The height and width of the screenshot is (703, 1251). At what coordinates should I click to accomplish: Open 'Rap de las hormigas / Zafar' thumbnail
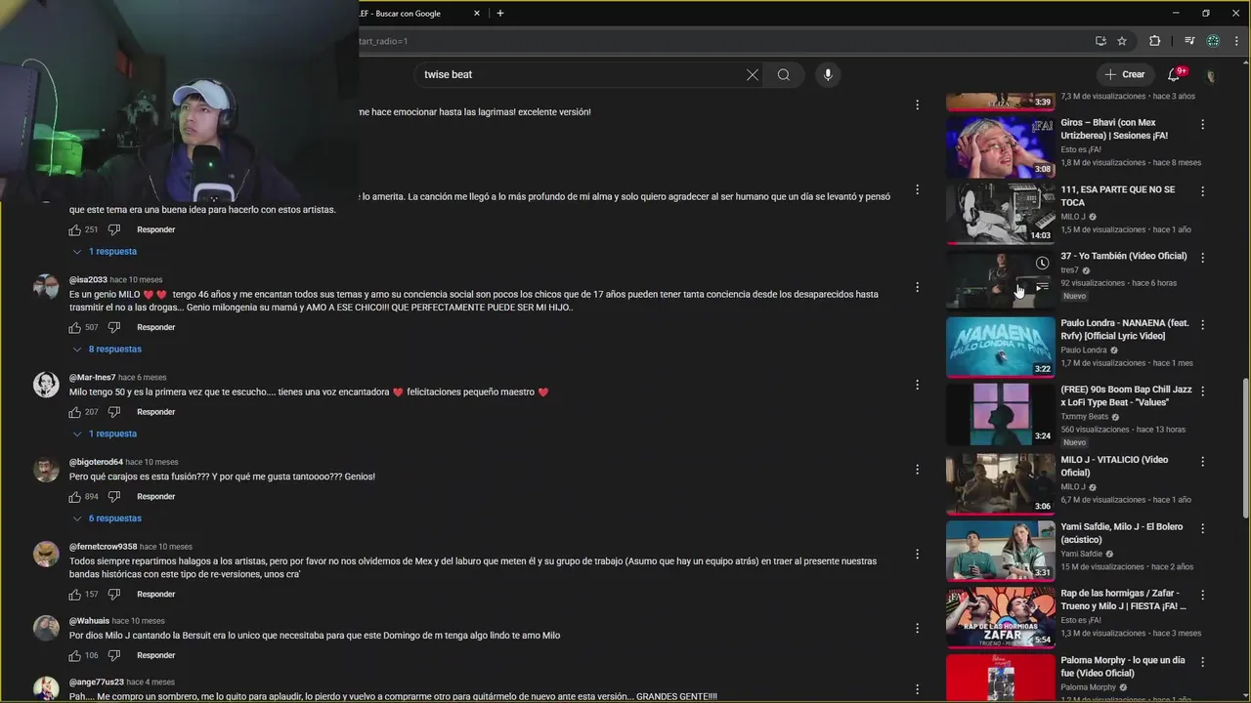click(1001, 617)
